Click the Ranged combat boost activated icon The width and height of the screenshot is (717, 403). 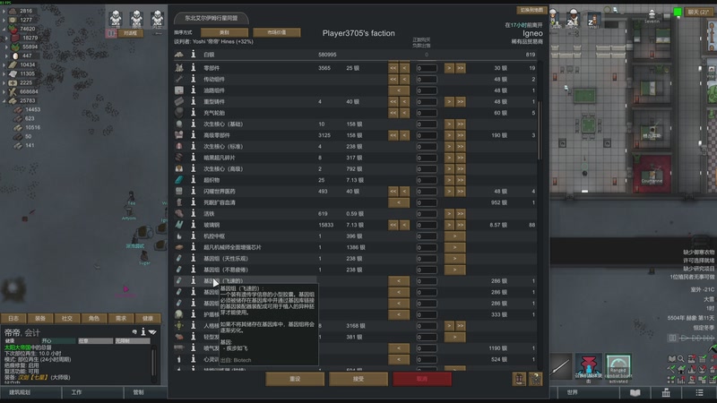pyautogui.click(x=618, y=367)
